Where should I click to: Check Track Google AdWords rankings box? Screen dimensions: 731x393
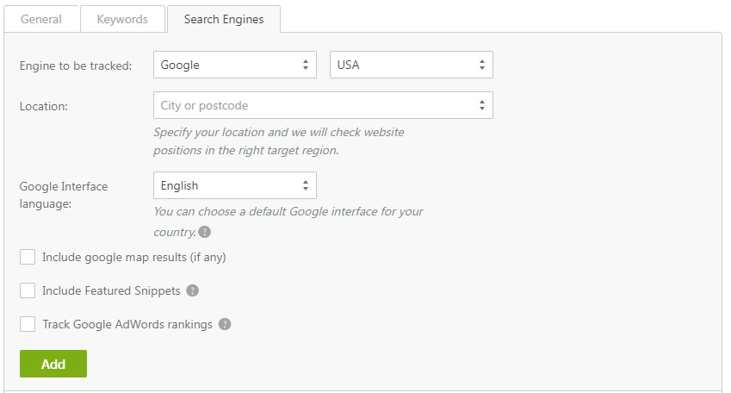pyautogui.click(x=28, y=324)
